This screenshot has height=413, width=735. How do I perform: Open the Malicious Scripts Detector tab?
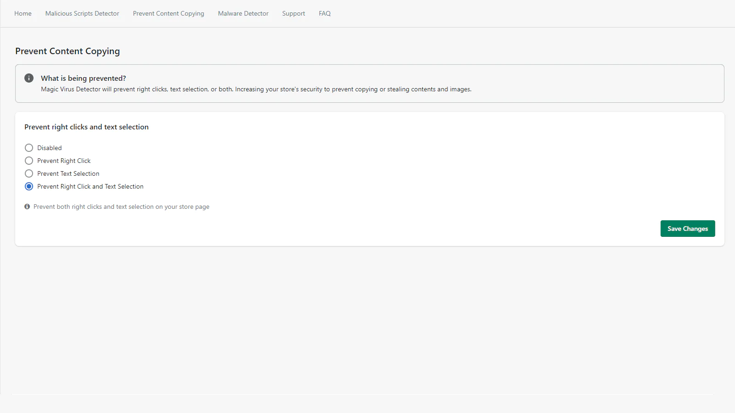82,13
